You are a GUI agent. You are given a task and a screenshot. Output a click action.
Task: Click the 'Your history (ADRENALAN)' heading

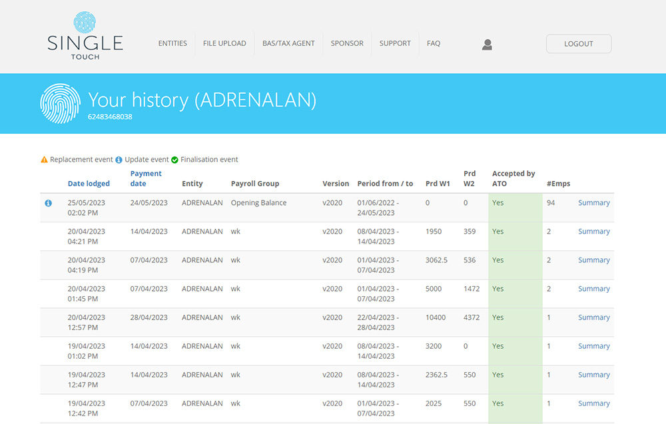pos(202,100)
